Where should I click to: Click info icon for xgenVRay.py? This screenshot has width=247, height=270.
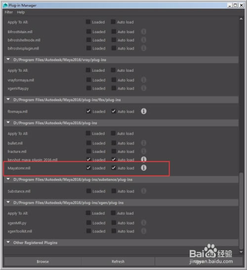click(144, 88)
